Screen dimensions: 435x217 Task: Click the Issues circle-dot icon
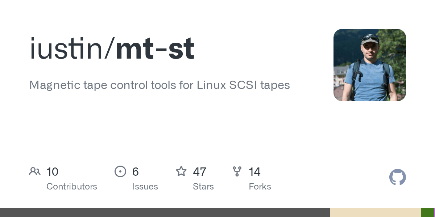120,171
